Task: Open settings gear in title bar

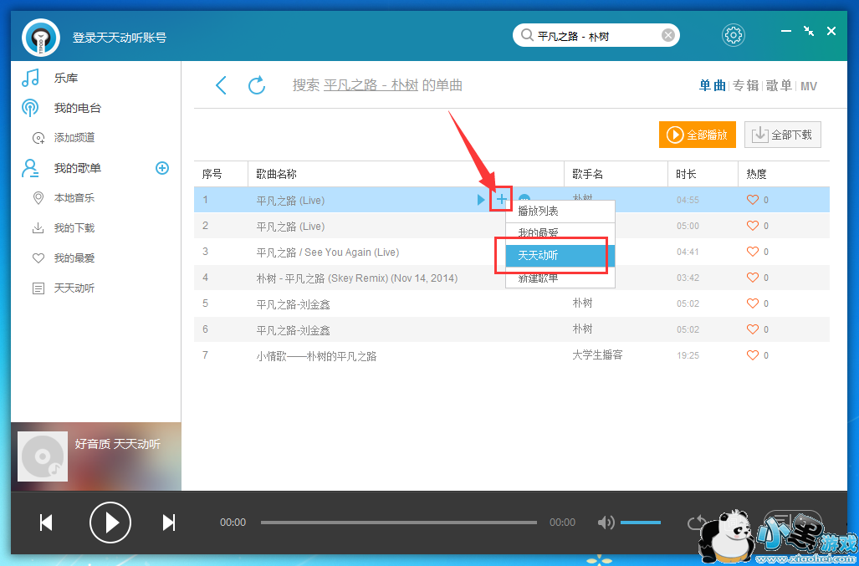Action: [733, 36]
